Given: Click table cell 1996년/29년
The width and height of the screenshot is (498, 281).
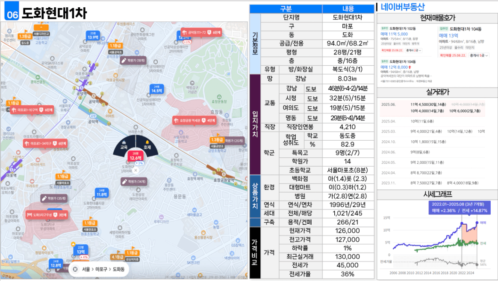Looking at the screenshot, I should [x=348, y=205].
